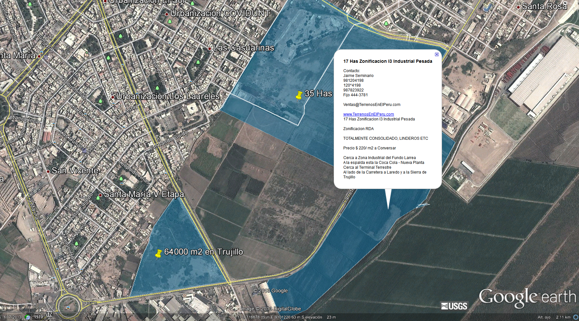Click the Google Earth logo

pyautogui.click(x=527, y=297)
